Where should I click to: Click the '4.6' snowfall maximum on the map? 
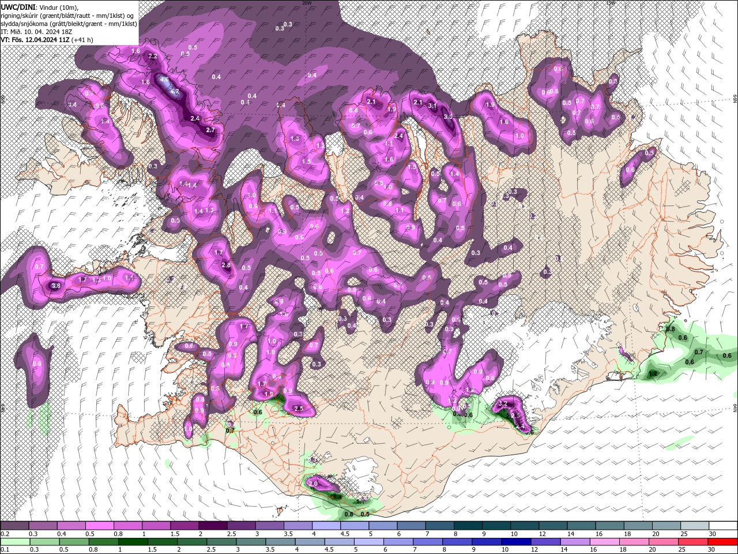pos(164,80)
